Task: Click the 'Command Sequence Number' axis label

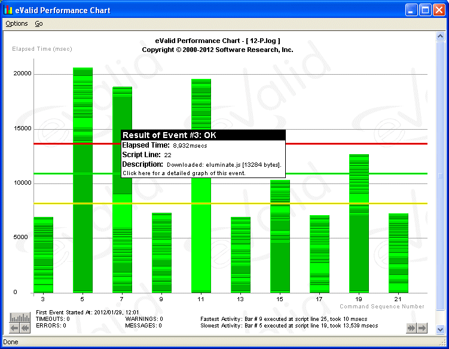Action: [x=382, y=307]
